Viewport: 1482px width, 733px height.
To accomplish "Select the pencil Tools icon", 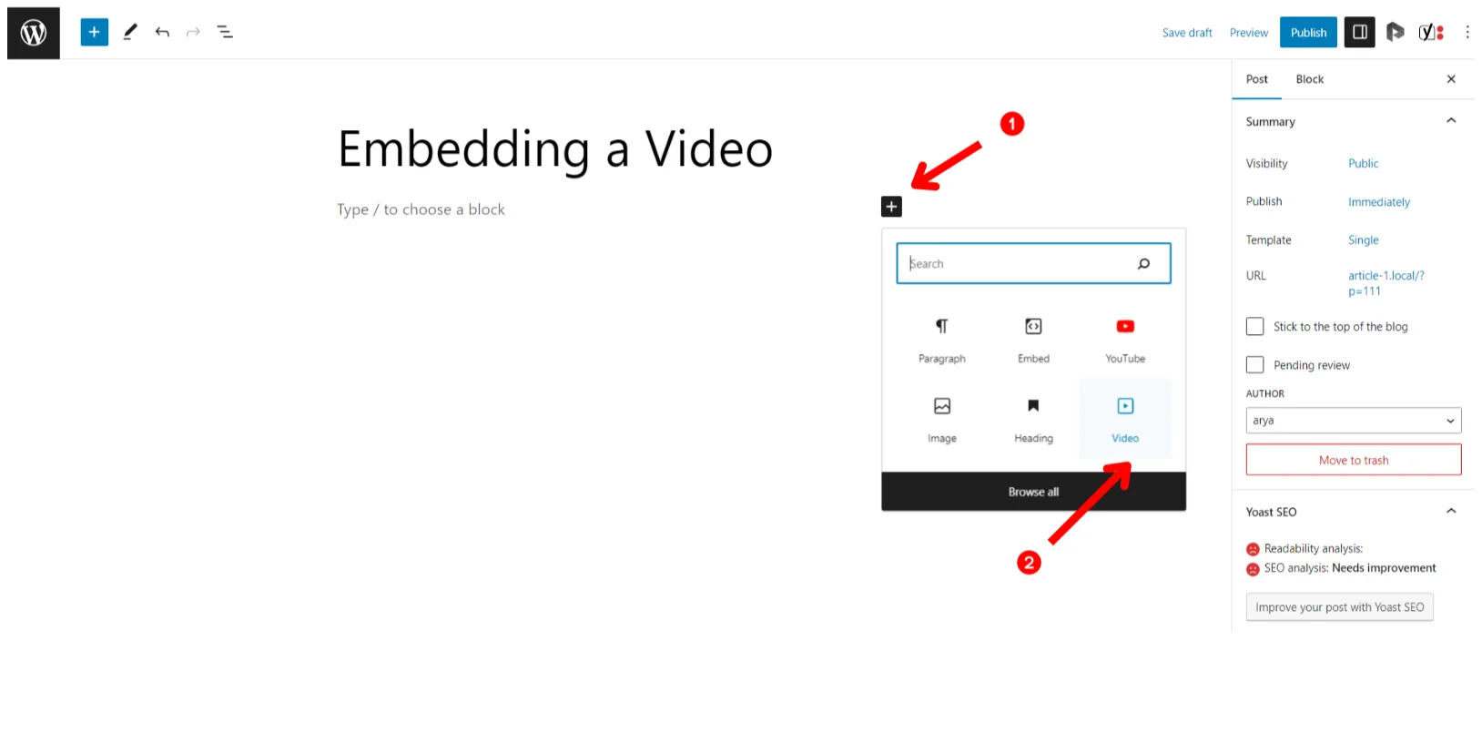I will [x=130, y=32].
